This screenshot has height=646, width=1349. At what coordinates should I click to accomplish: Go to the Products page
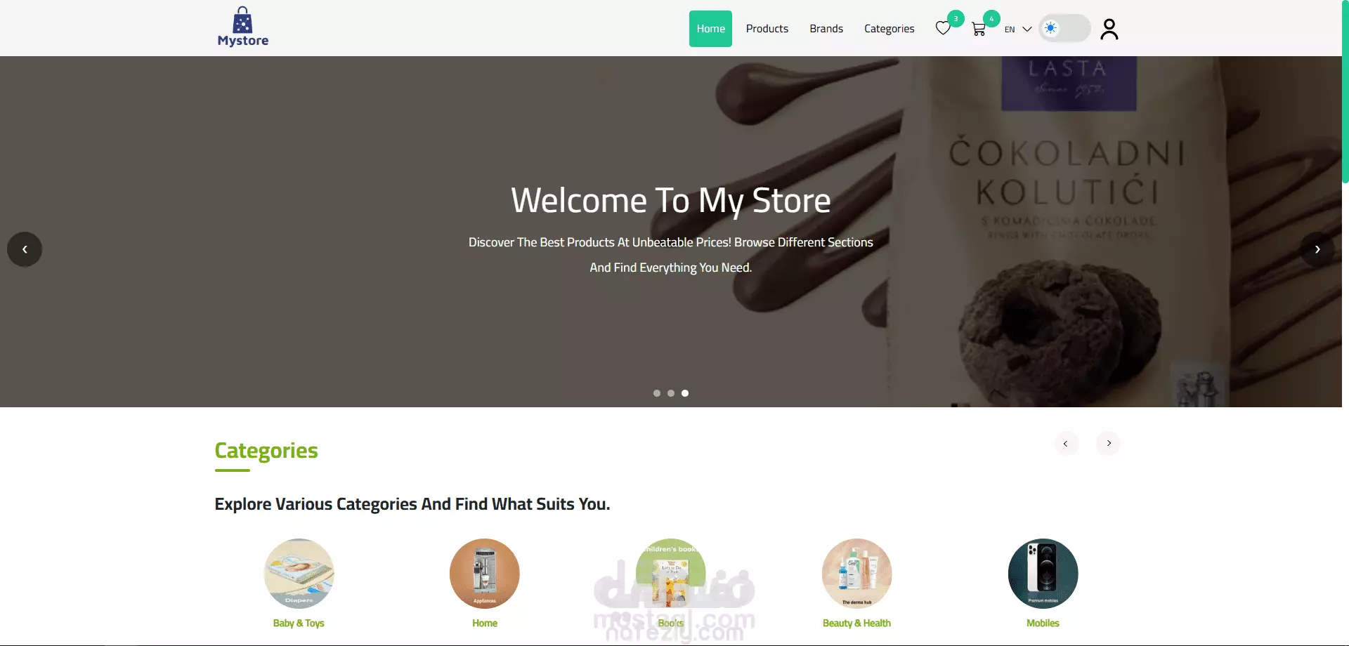click(767, 29)
